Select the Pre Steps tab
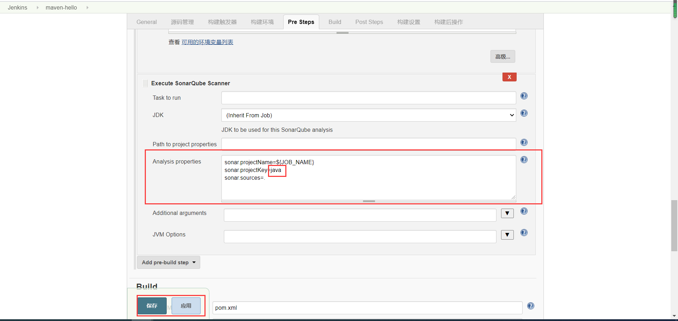 pyautogui.click(x=301, y=22)
